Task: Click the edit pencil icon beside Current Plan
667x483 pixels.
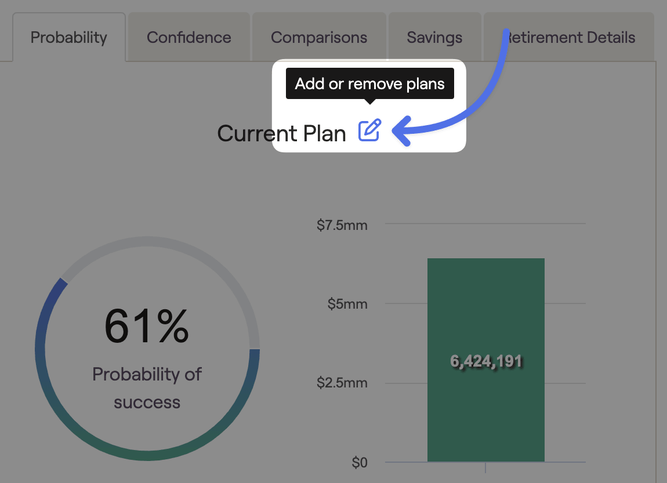Action: [369, 130]
